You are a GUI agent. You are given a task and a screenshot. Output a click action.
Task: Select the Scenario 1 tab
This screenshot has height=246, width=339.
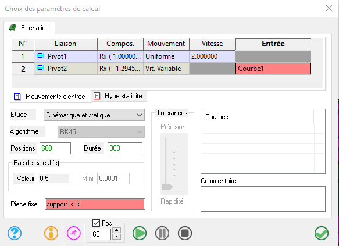coord(30,28)
